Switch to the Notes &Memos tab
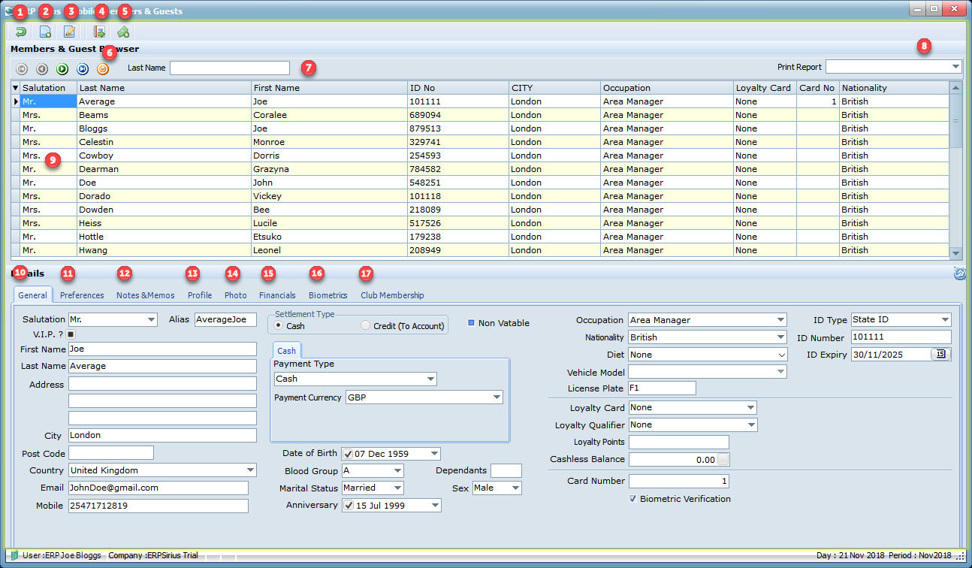 [146, 295]
